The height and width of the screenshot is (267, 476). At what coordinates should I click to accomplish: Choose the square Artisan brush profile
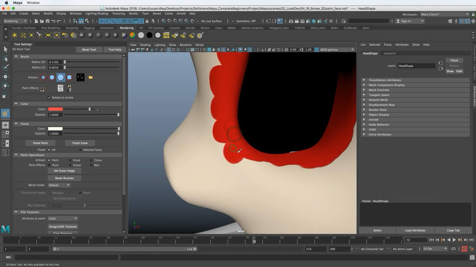(x=69, y=77)
